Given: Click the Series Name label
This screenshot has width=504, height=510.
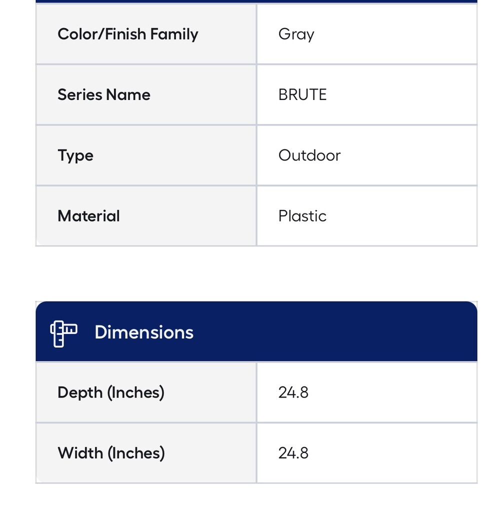Looking at the screenshot, I should point(103,94).
